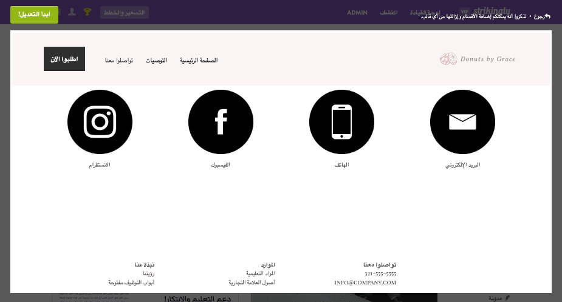Click the green ابدأ التعديل button
562x302 pixels.
click(x=35, y=15)
